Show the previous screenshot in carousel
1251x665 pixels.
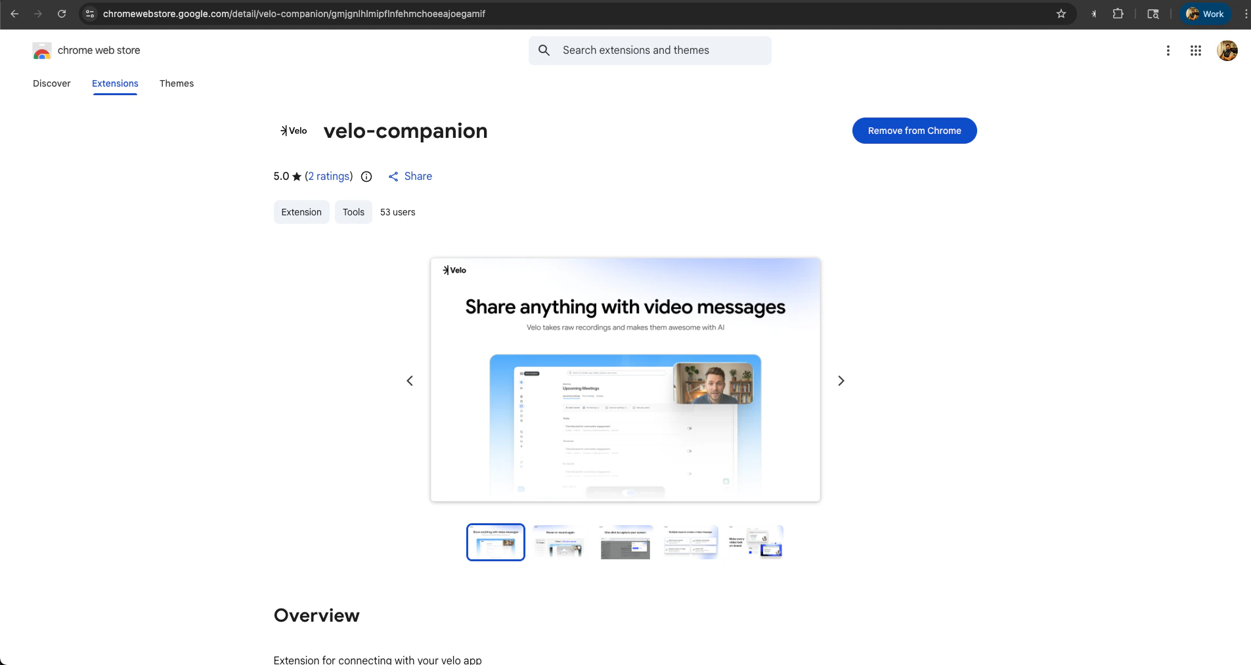click(410, 381)
